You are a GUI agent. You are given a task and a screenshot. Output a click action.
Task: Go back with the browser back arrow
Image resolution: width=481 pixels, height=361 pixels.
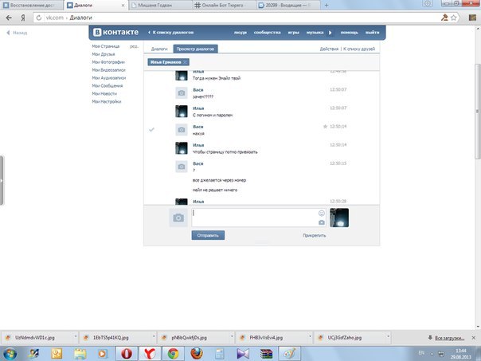pyautogui.click(x=9, y=18)
